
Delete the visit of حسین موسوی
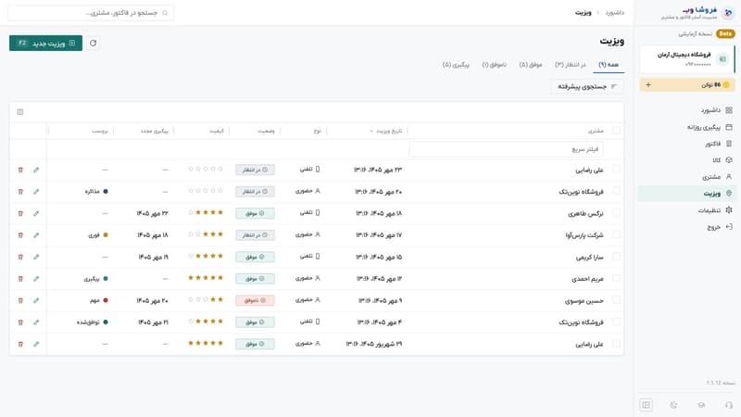point(20,300)
